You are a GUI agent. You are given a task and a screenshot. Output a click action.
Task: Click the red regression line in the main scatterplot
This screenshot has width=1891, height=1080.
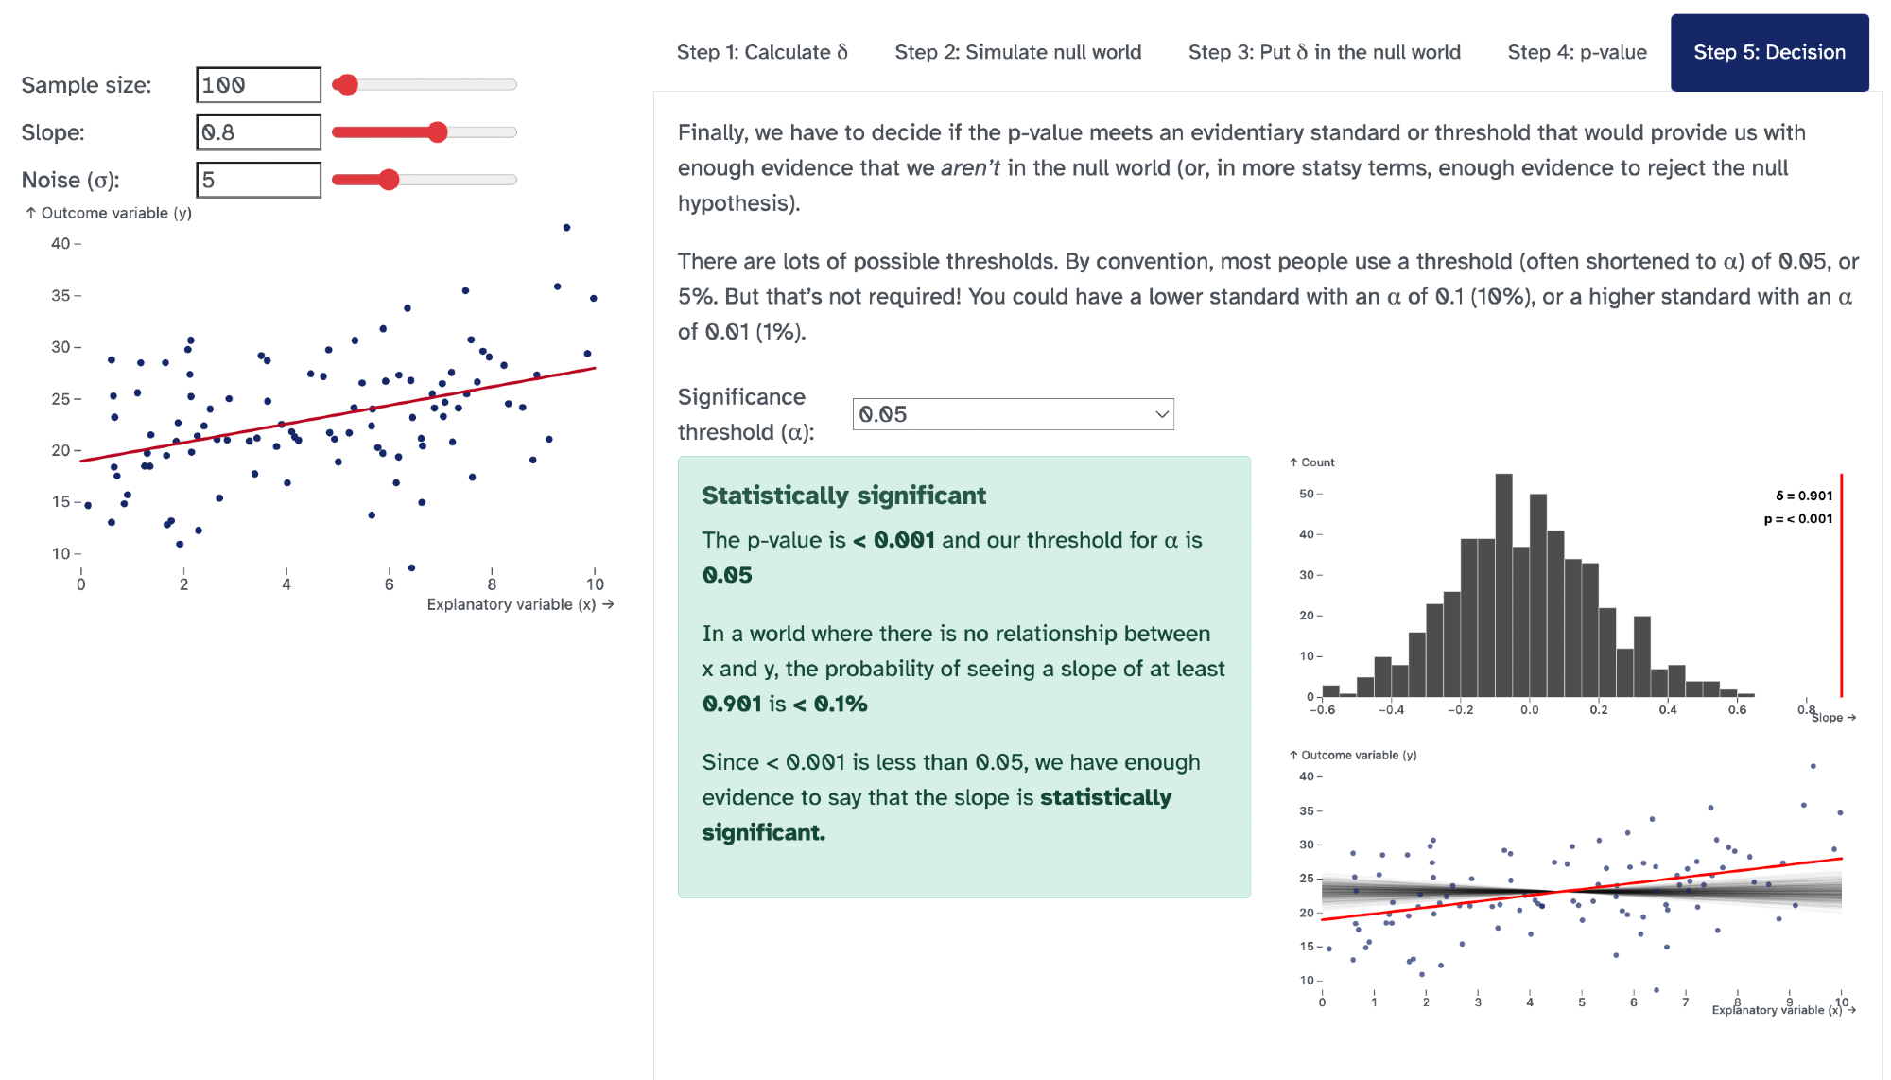point(338,414)
